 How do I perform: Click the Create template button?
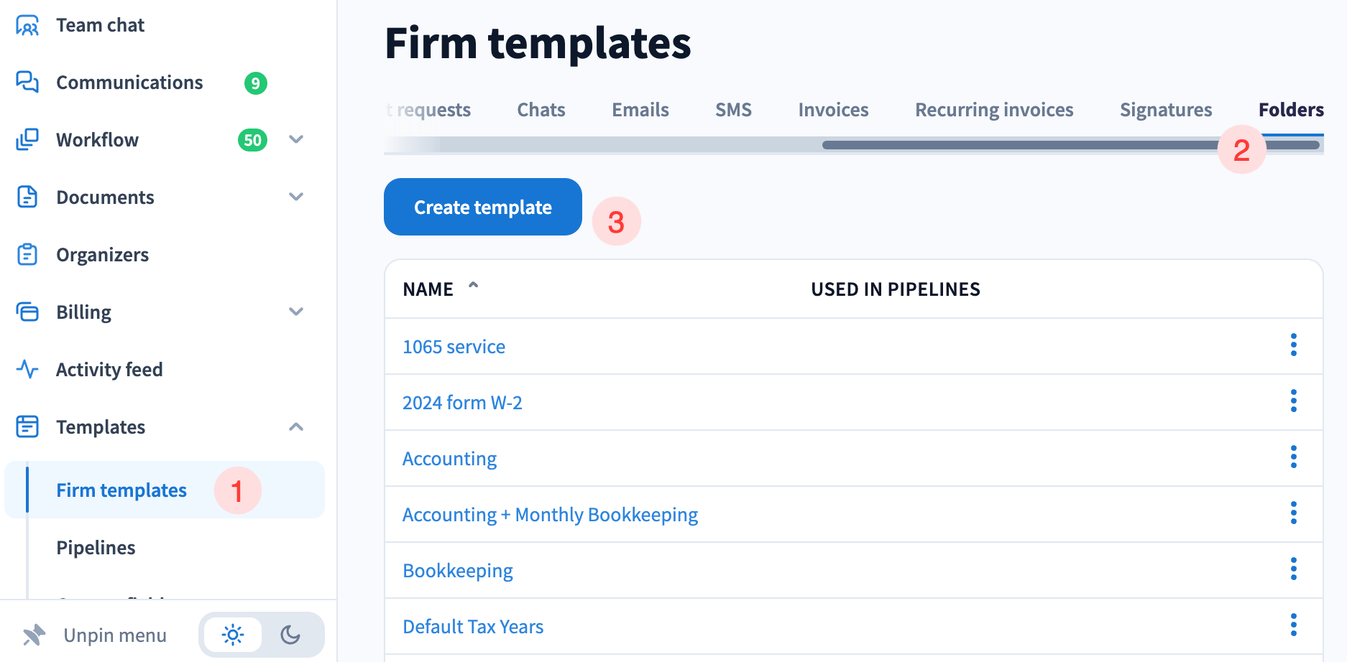[483, 208]
